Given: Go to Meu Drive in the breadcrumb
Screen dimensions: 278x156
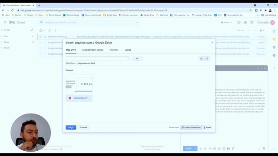Looking at the screenshot, I should [70, 63].
